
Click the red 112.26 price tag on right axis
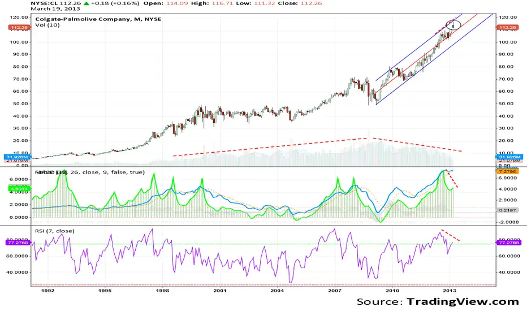(508, 28)
